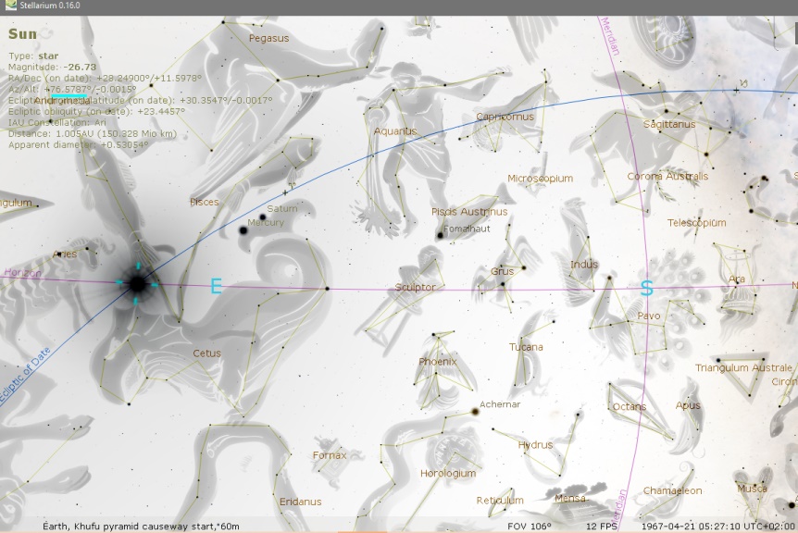Click the Aquarius constellation label

[395, 131]
